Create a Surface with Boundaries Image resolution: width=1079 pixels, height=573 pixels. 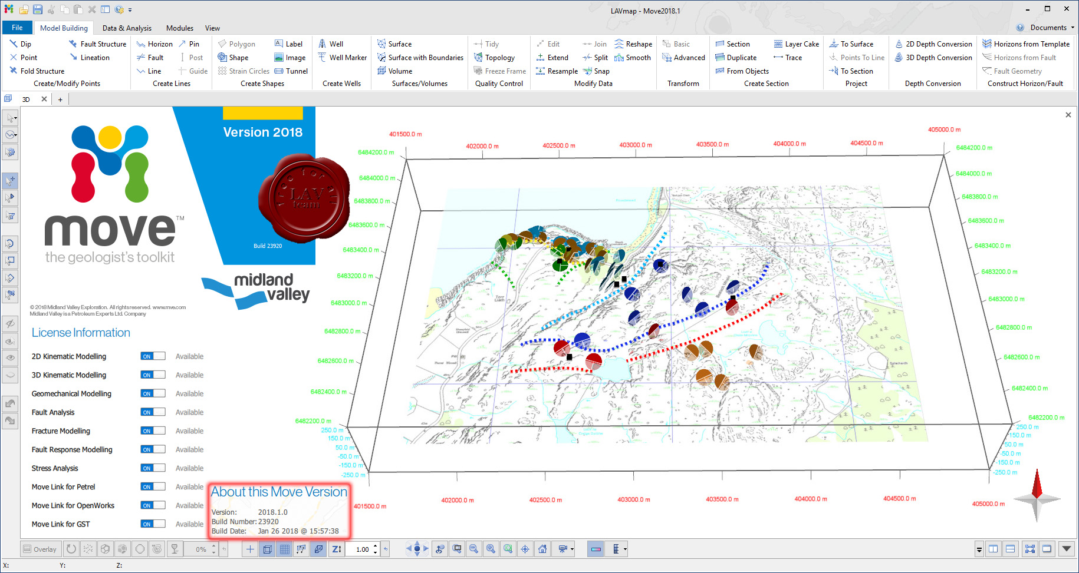point(420,57)
